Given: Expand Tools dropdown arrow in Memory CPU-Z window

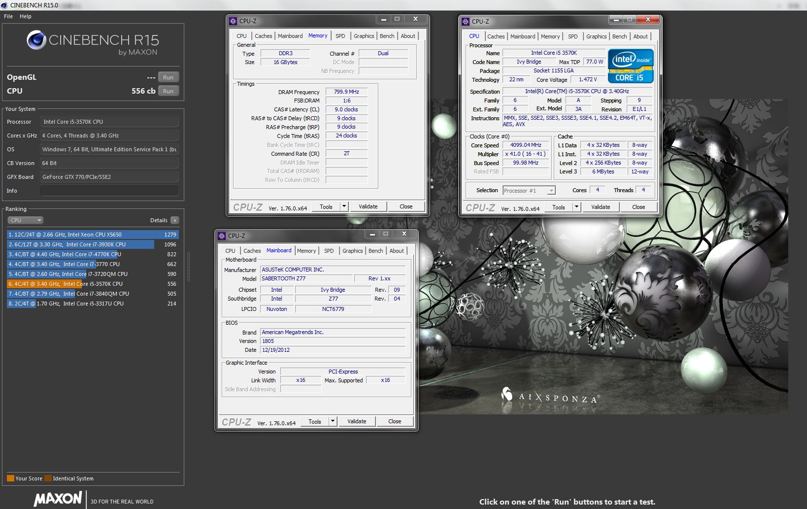Looking at the screenshot, I should click(344, 207).
